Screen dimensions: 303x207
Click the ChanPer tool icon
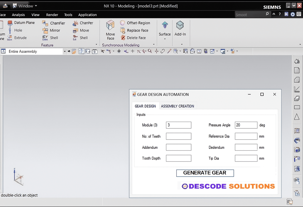(x=75, y=23)
